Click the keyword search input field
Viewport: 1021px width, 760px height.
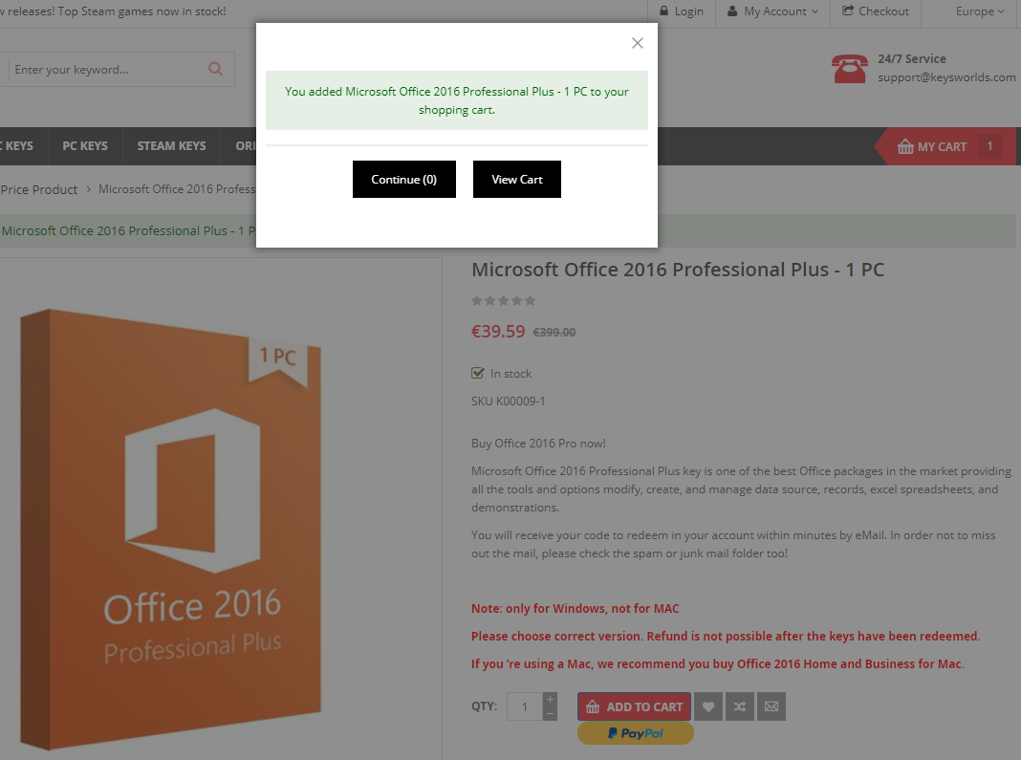[x=105, y=70]
